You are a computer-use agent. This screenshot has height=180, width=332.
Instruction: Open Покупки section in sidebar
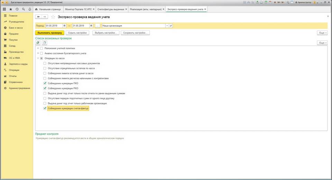point(13,40)
